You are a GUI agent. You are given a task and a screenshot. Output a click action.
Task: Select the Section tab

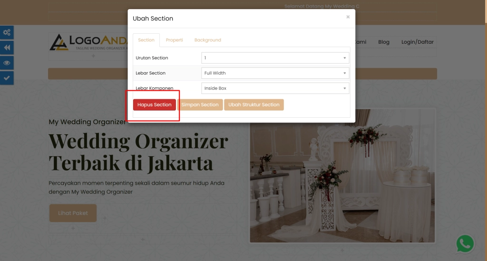pyautogui.click(x=146, y=40)
